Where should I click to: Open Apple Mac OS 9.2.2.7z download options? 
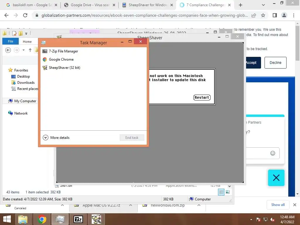coord(130,205)
